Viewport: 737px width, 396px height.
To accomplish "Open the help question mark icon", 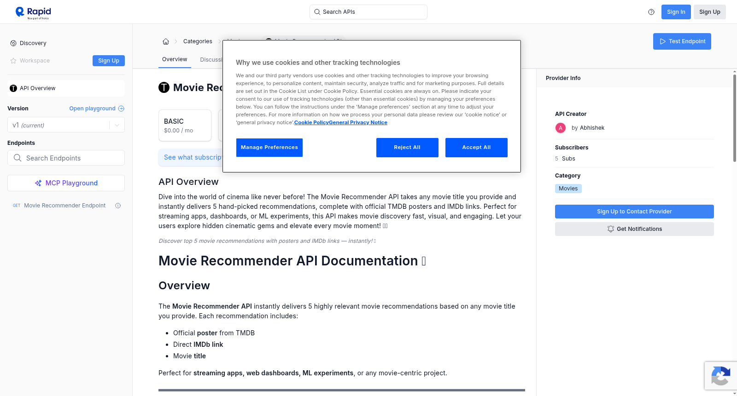I will (x=651, y=12).
